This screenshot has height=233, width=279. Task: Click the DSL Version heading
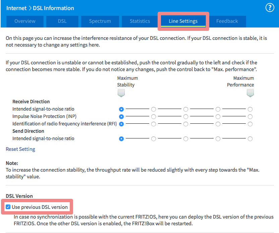19,196
